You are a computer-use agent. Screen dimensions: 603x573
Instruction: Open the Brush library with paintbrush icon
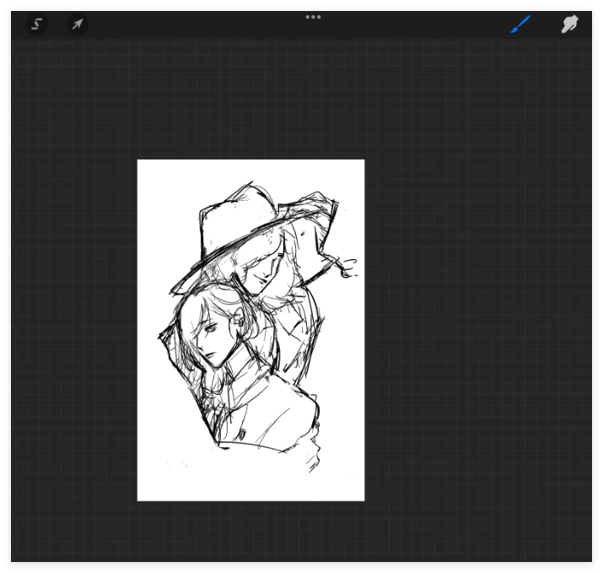(520, 24)
